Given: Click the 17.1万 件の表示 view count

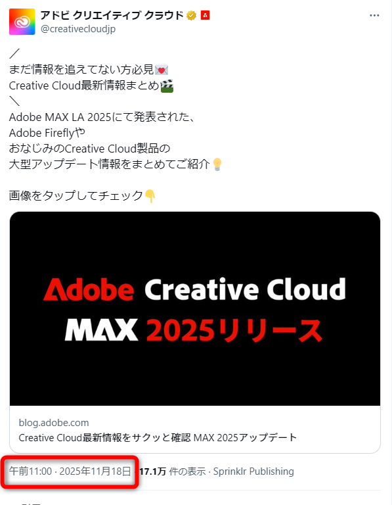Looking at the screenshot, I should coord(173,471).
